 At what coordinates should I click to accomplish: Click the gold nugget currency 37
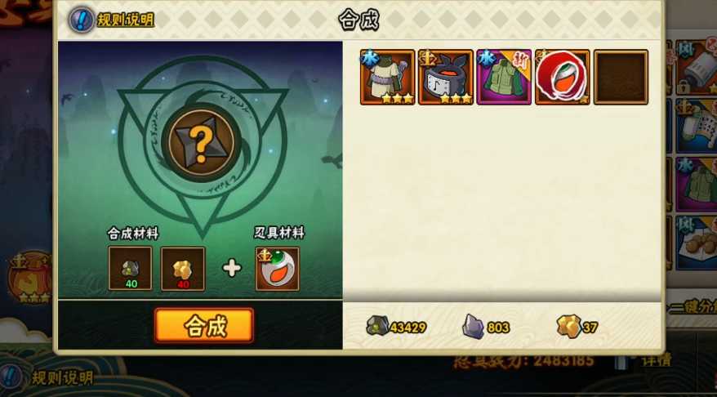(x=577, y=327)
